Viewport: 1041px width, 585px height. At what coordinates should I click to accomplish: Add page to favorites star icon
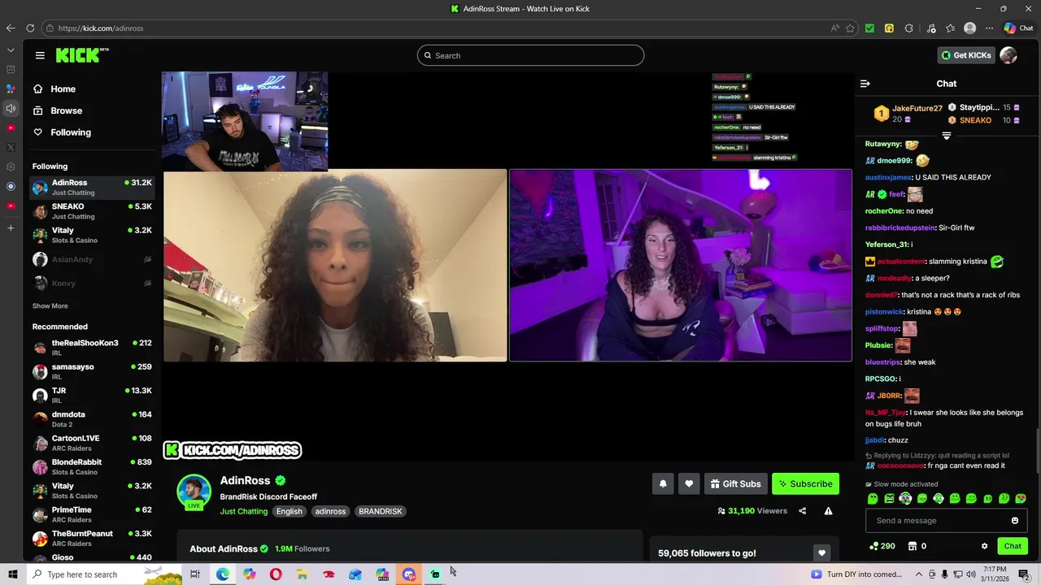pos(850,28)
